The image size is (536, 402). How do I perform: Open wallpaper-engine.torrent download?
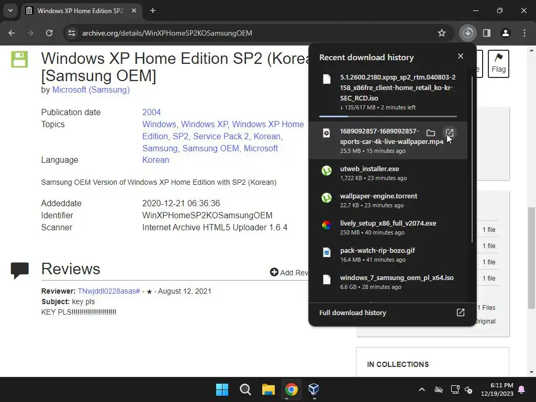[x=388, y=200]
